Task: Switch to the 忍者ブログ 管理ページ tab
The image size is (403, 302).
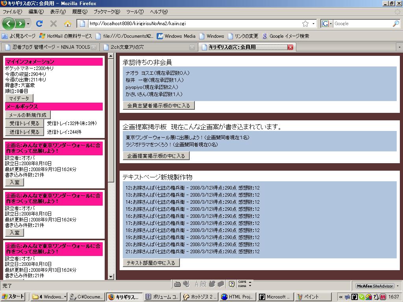Action: (x=50, y=47)
